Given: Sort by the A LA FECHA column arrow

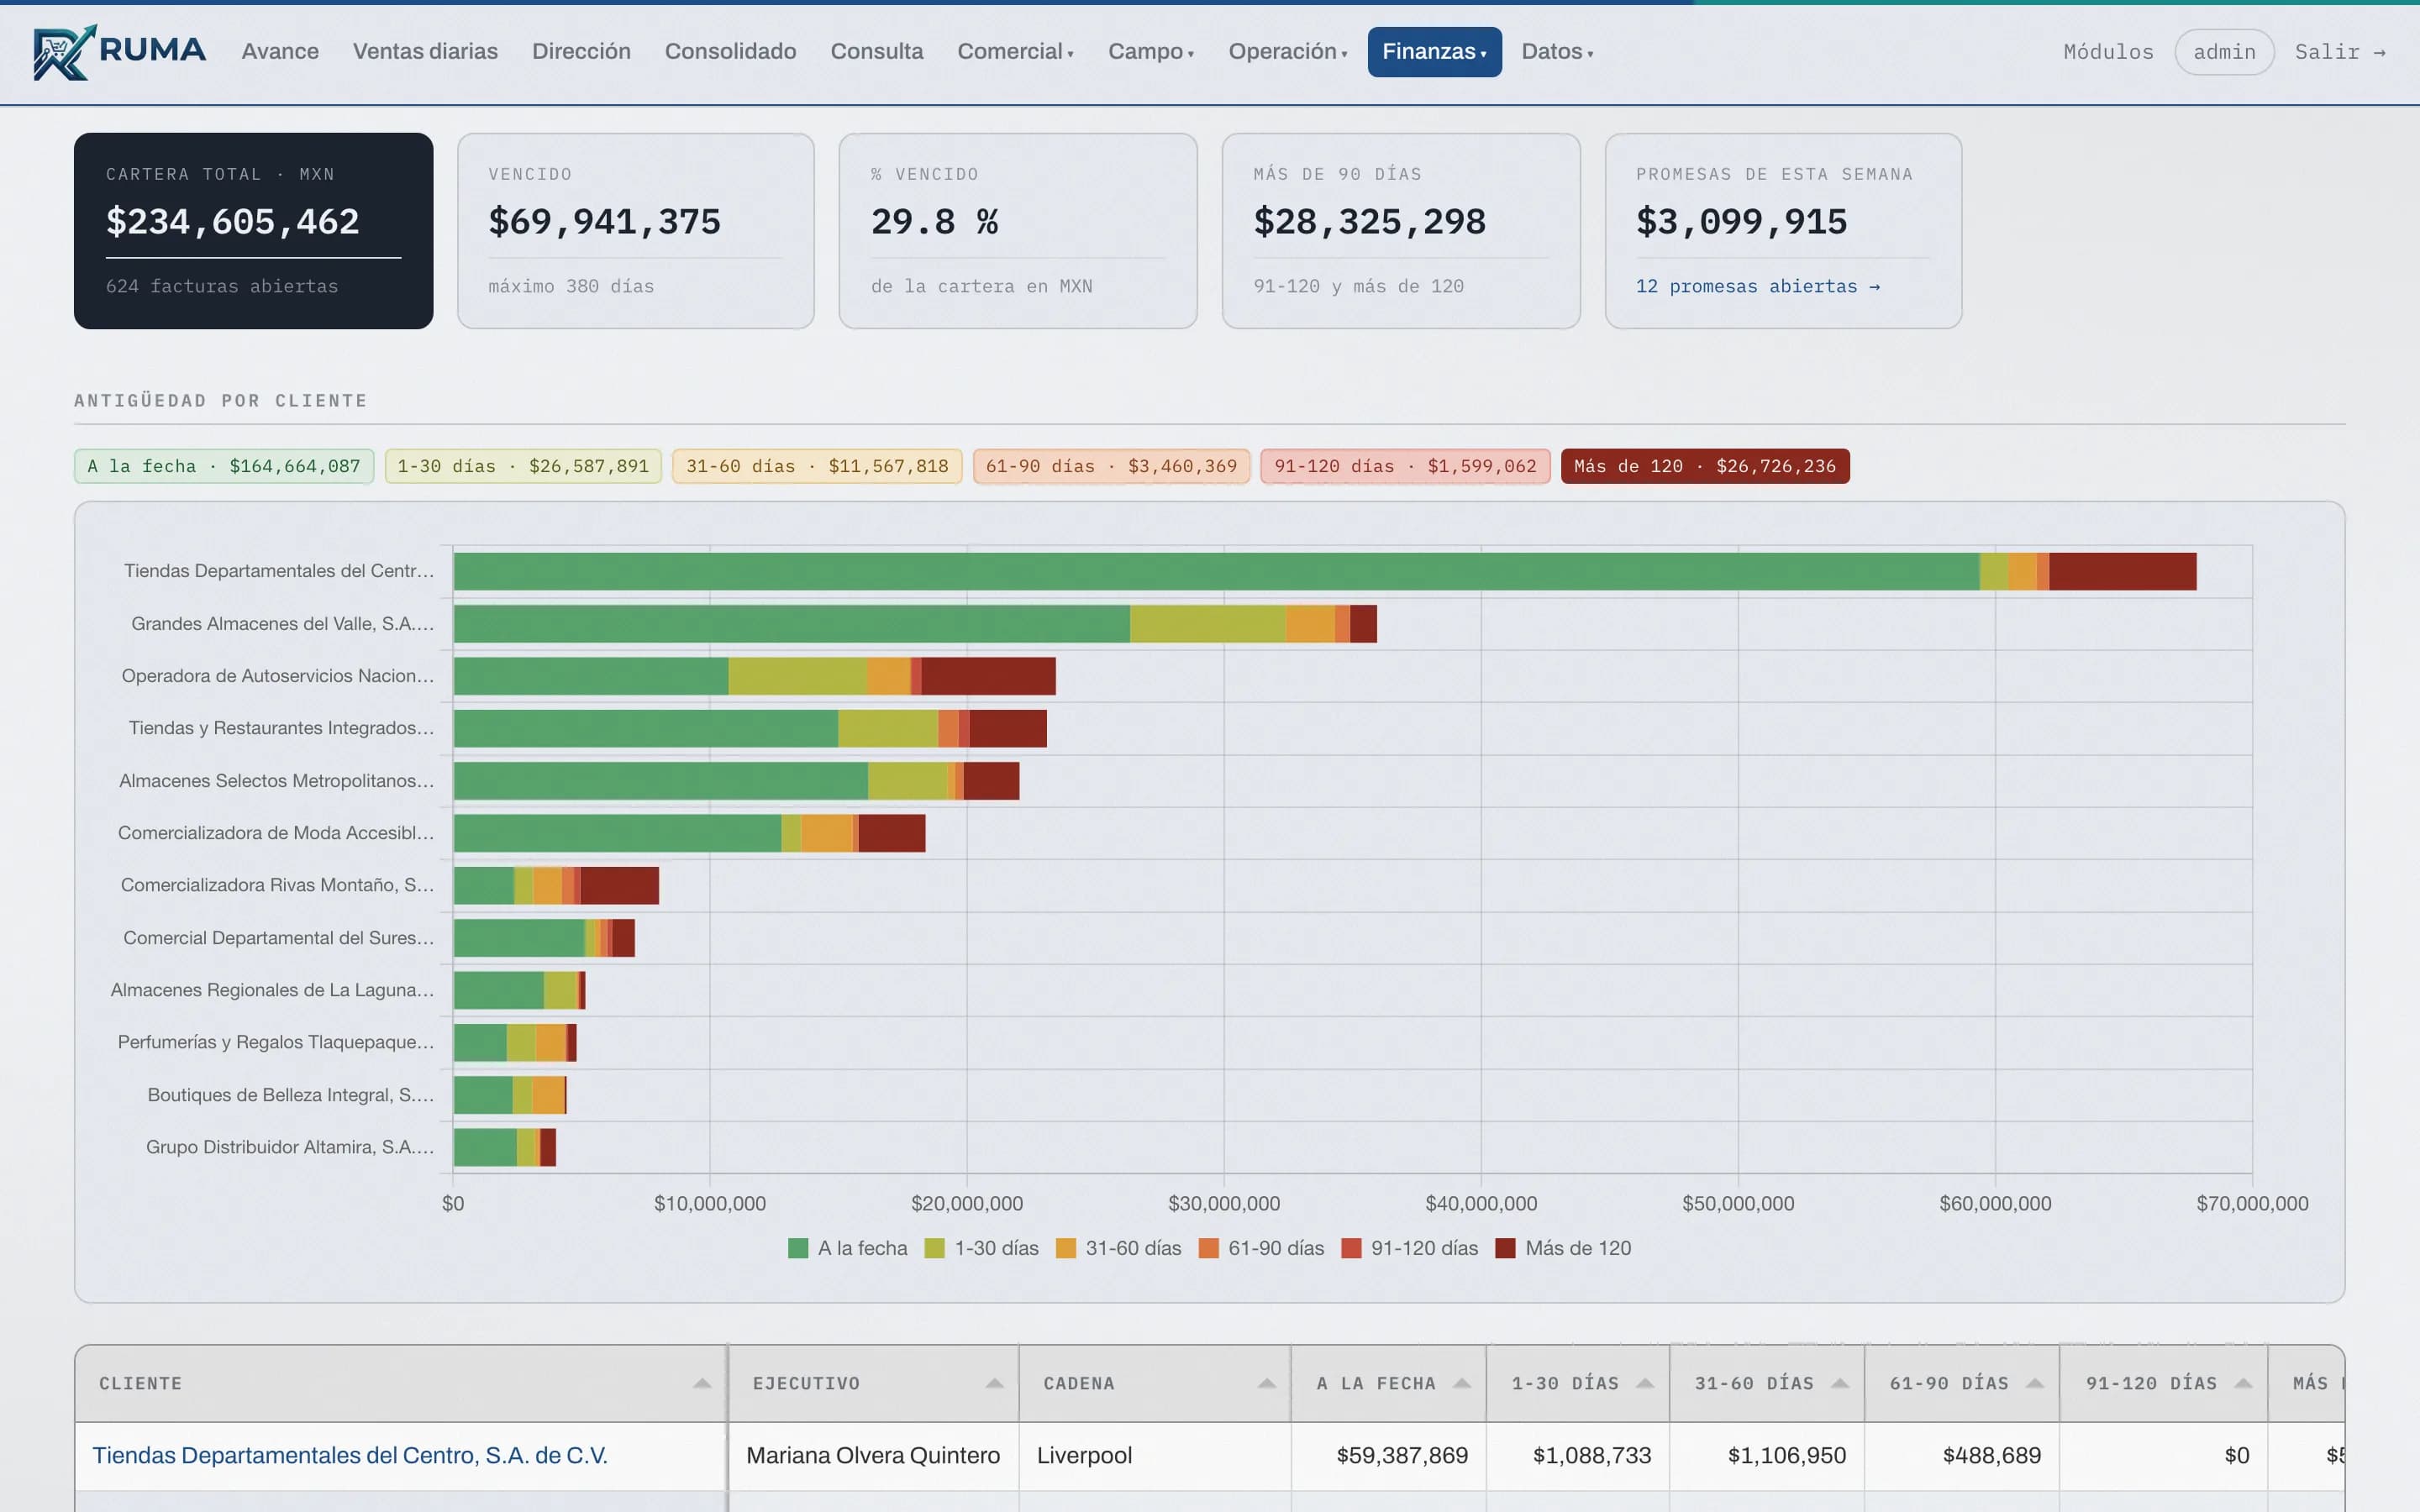Looking at the screenshot, I should coord(1462,1384).
